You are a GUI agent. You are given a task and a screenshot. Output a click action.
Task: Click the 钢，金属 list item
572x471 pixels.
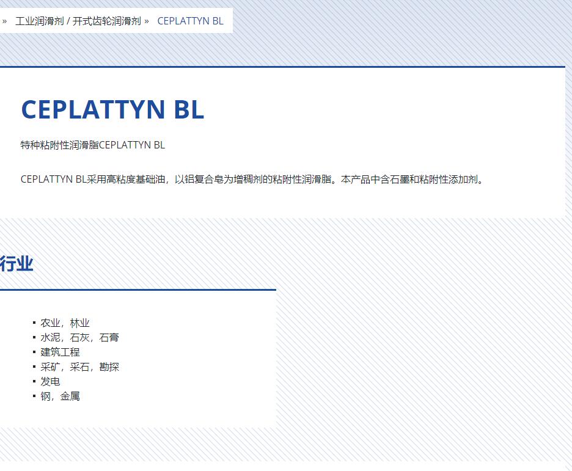point(60,396)
